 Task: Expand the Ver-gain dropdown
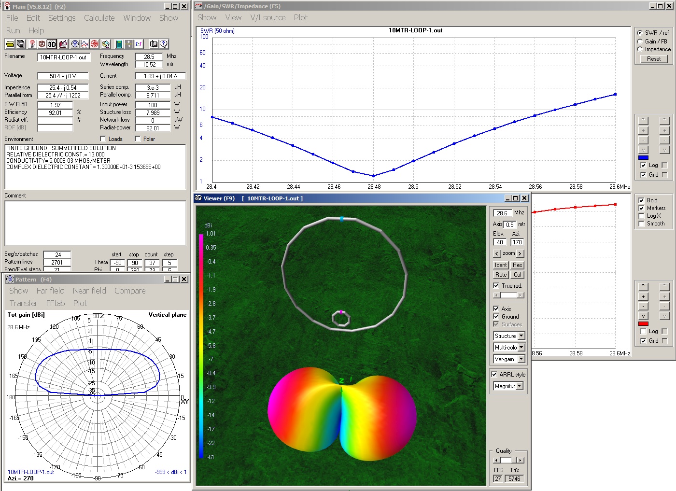point(521,359)
